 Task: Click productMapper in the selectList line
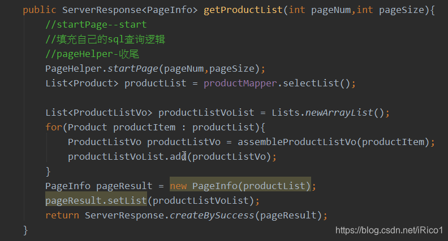[240, 84]
